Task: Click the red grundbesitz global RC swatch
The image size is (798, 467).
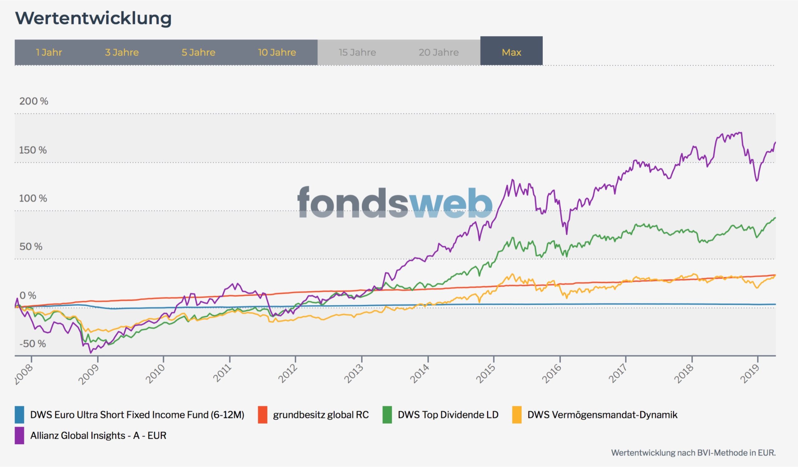Action: point(262,415)
